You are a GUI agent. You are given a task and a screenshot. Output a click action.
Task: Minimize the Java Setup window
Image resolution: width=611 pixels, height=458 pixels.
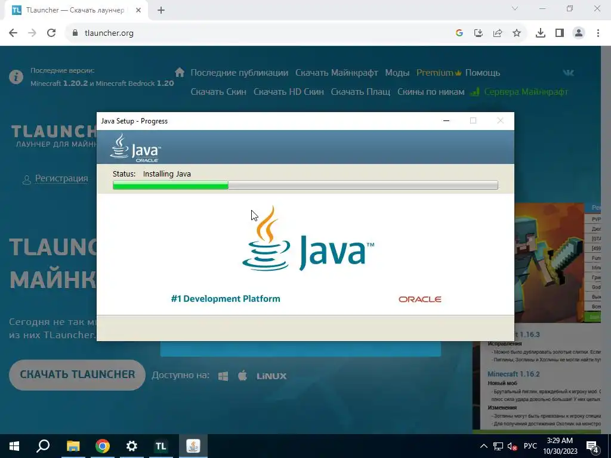(446, 120)
